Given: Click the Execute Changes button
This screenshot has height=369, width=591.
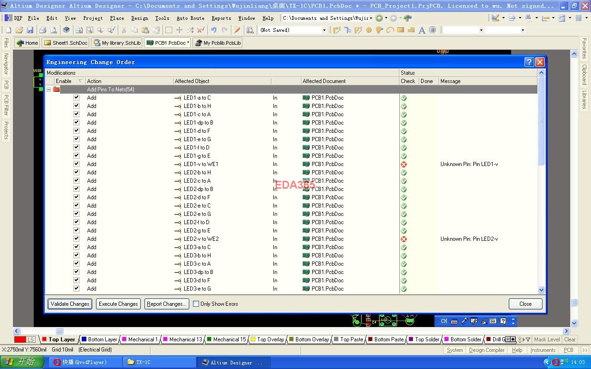Looking at the screenshot, I should 118,304.
